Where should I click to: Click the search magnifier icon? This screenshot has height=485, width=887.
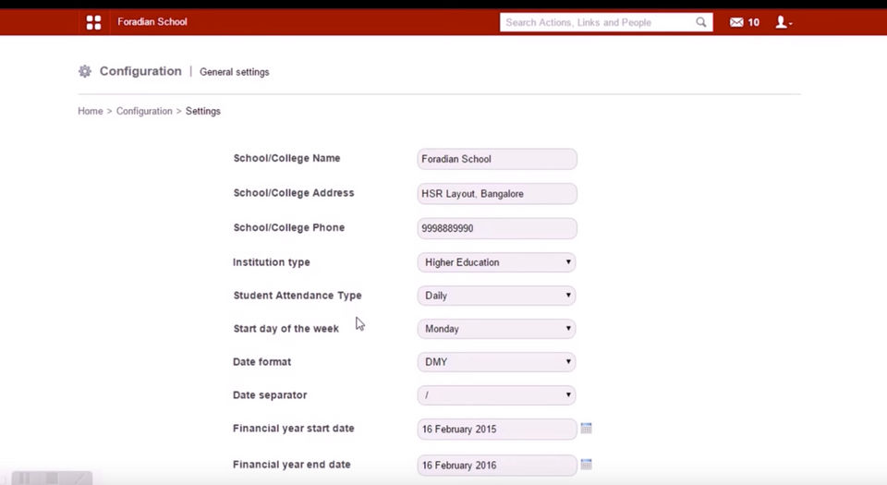point(701,22)
